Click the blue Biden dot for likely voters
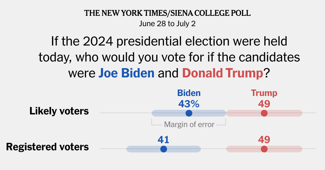Image resolution: width=325 pixels, height=170 pixels. (189, 113)
